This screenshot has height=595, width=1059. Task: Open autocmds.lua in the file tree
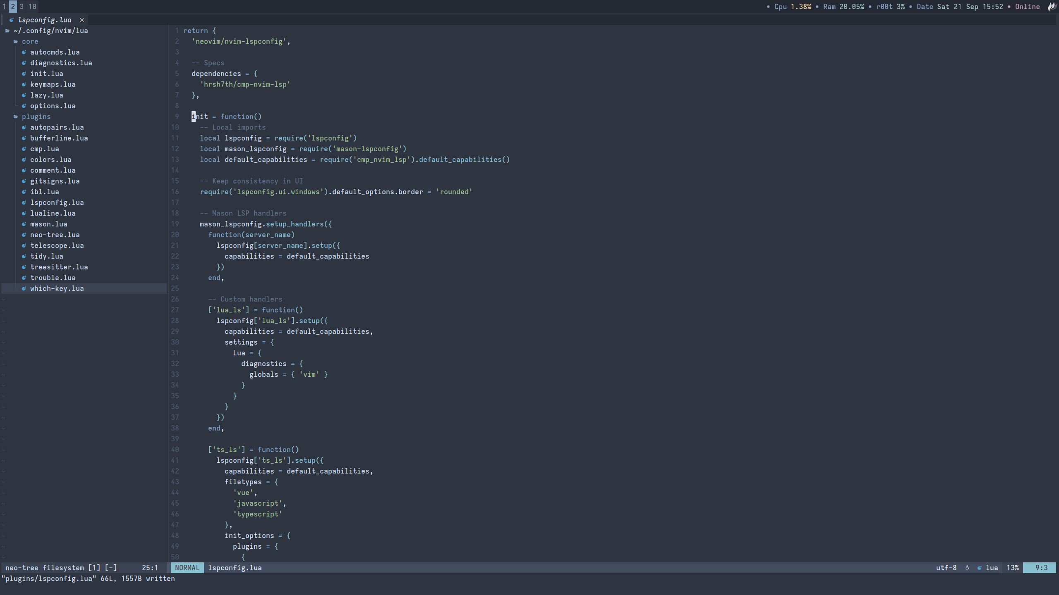click(55, 52)
